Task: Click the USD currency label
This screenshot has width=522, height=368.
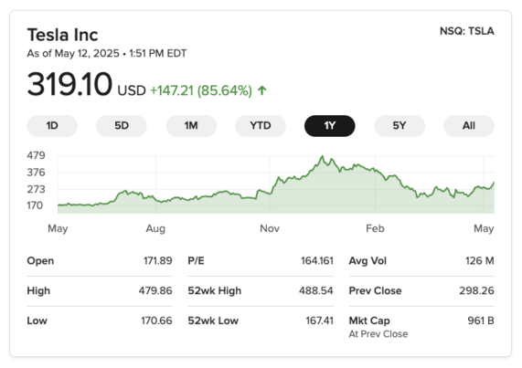Action: (132, 90)
